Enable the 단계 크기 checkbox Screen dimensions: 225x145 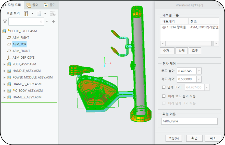point(164,87)
